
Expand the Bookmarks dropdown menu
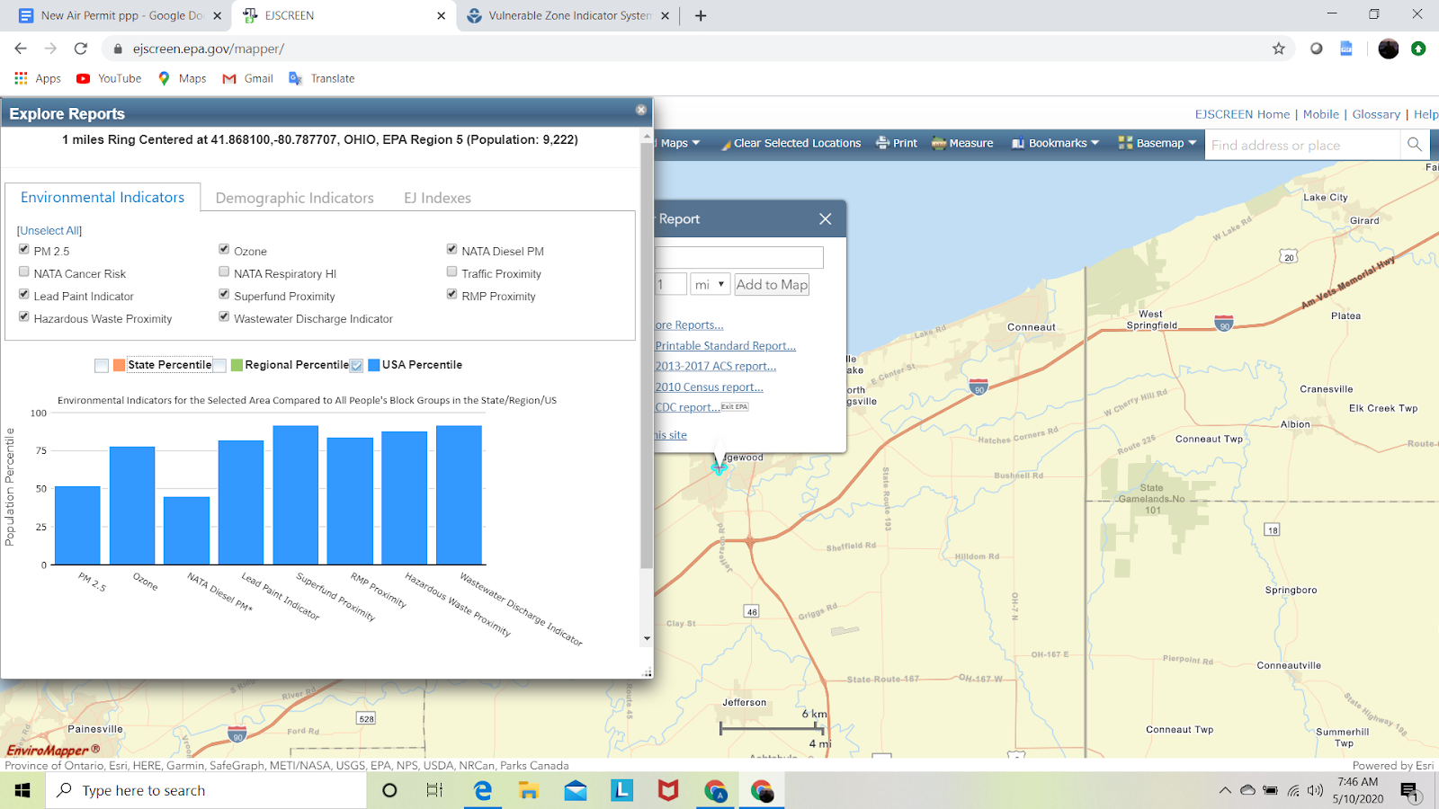(1055, 143)
